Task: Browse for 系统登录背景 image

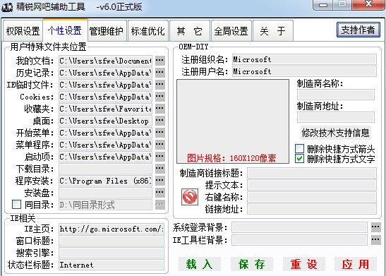Action: pos(376,227)
